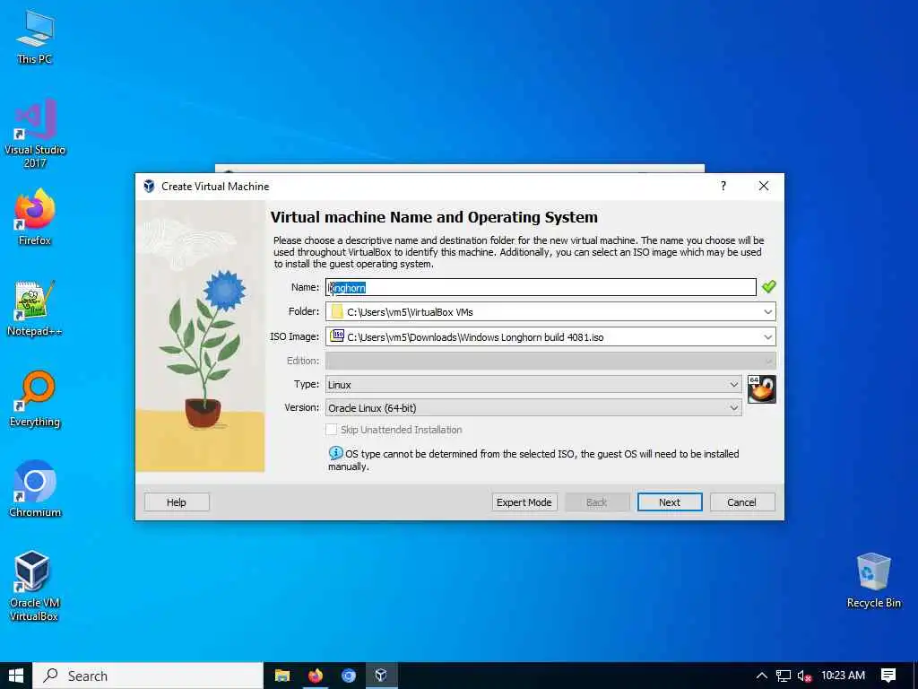Open Firefox desktop shortcut
This screenshot has height=689, width=918.
(35, 217)
